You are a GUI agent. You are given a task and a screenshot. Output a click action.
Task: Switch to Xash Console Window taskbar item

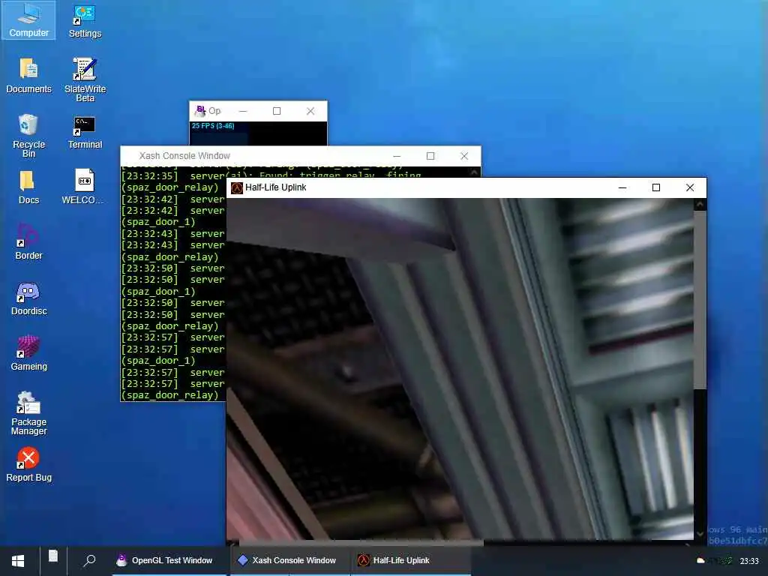[x=290, y=560]
